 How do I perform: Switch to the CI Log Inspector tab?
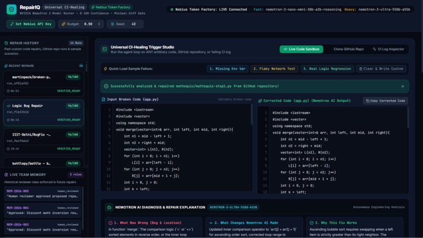coord(388,49)
